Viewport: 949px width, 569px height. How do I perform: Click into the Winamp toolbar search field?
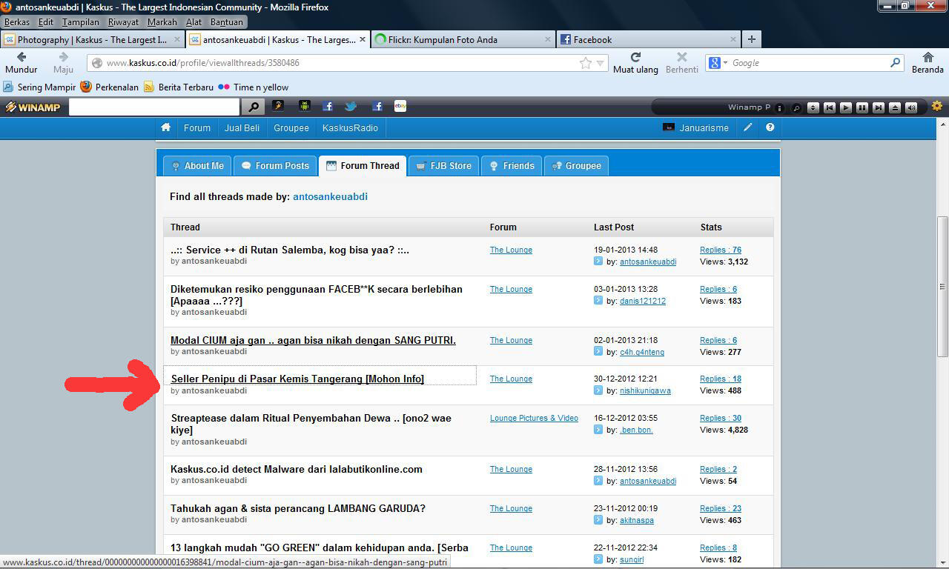click(x=154, y=107)
